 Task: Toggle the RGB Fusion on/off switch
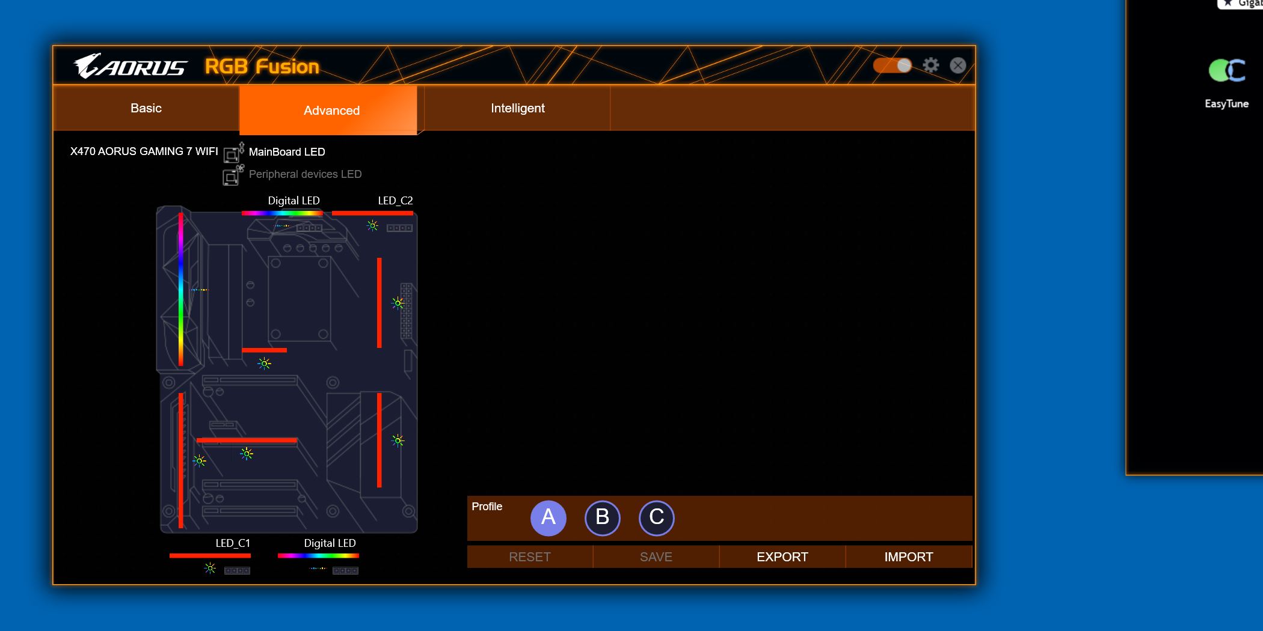(x=893, y=66)
